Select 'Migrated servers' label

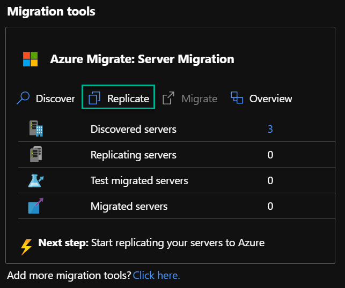129,206
